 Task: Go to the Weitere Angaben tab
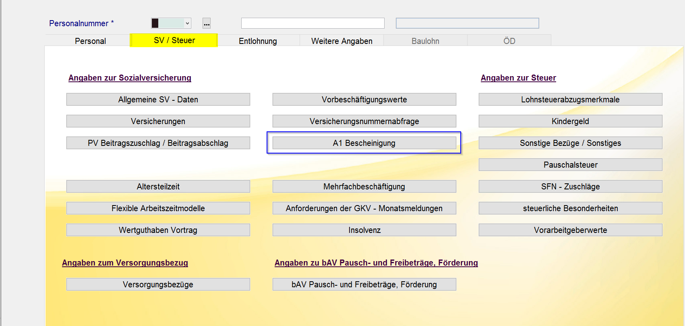tap(341, 41)
